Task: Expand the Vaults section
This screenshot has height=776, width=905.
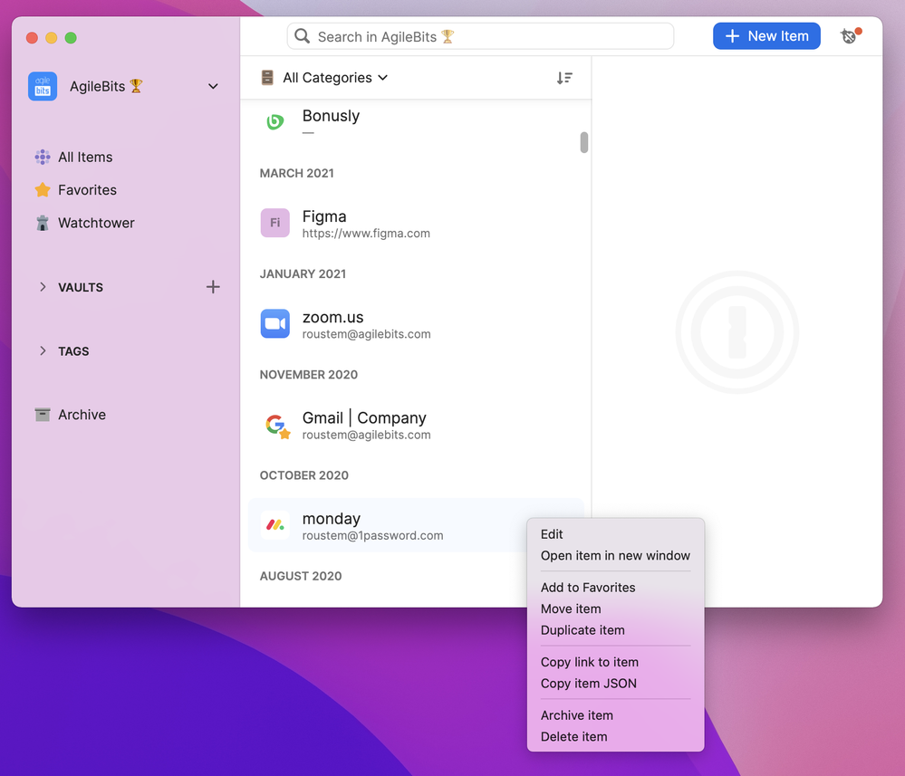Action: coord(43,287)
